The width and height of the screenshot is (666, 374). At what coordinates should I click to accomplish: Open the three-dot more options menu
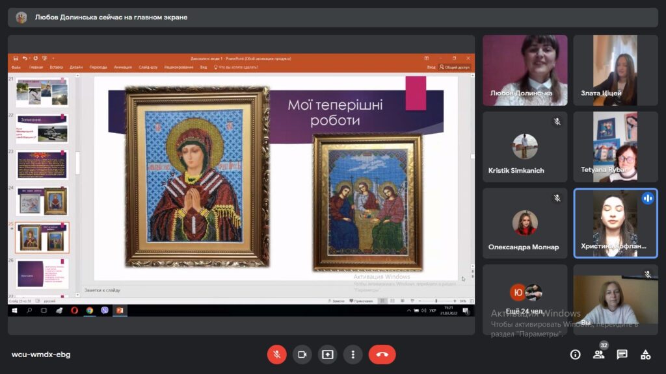(x=353, y=355)
